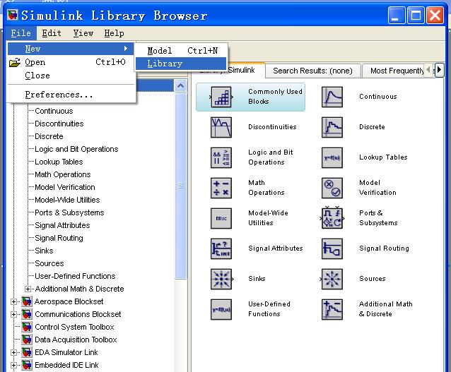The width and height of the screenshot is (451, 372).
Task: Open the Help menu
Action: coord(115,33)
